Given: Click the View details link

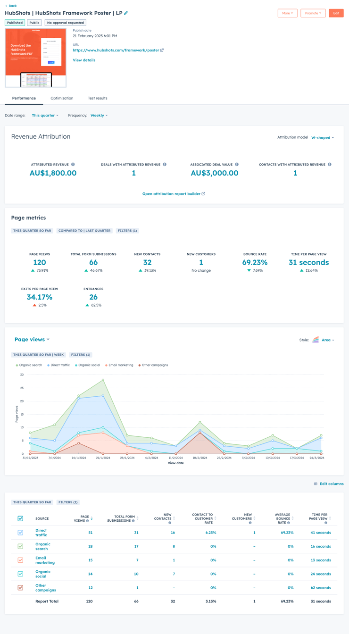Looking at the screenshot, I should (84, 60).
